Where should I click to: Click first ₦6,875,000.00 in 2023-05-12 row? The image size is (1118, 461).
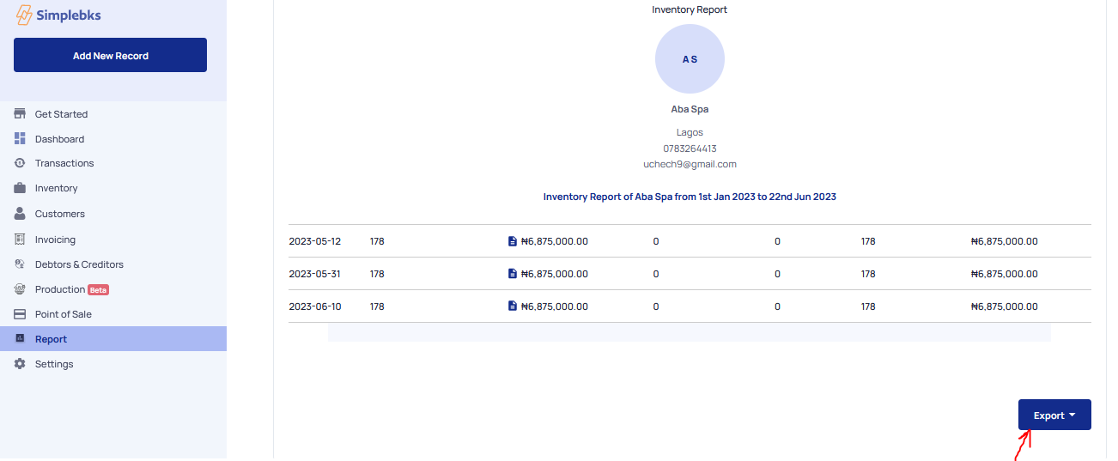tap(554, 241)
